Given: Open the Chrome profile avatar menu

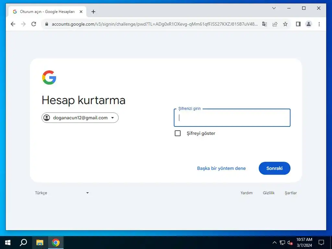Looking at the screenshot, I should 309,24.
